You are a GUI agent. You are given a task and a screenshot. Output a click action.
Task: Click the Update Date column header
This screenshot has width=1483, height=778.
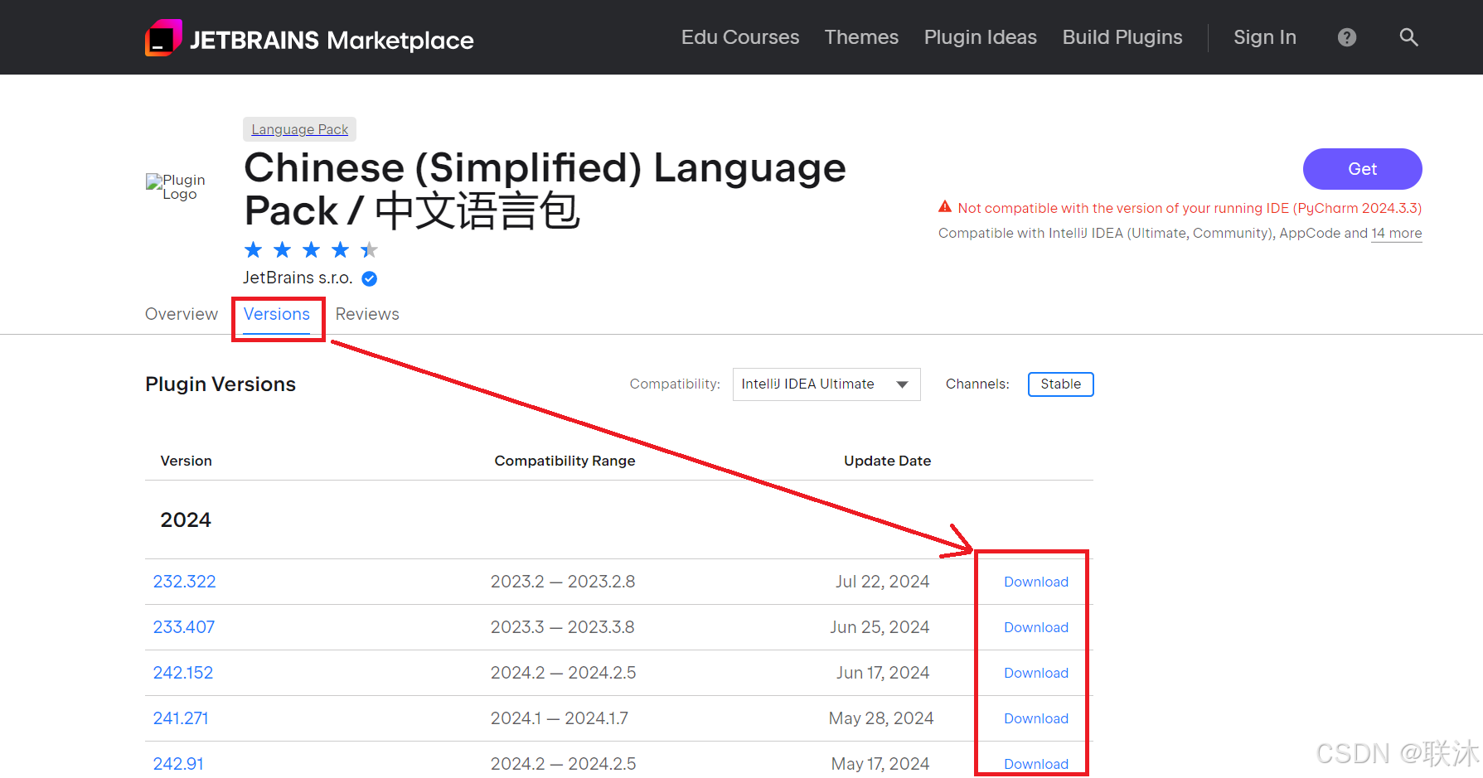(887, 461)
